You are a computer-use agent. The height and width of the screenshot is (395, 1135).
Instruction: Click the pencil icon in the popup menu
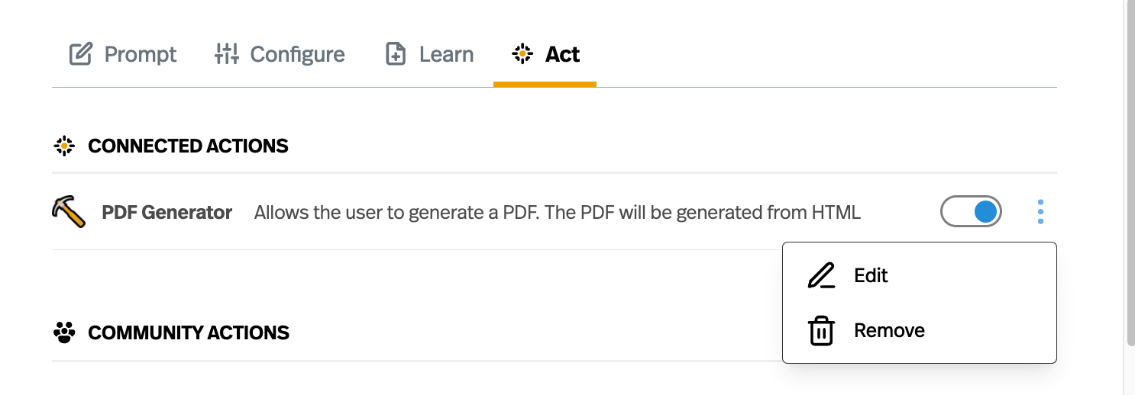click(x=821, y=275)
